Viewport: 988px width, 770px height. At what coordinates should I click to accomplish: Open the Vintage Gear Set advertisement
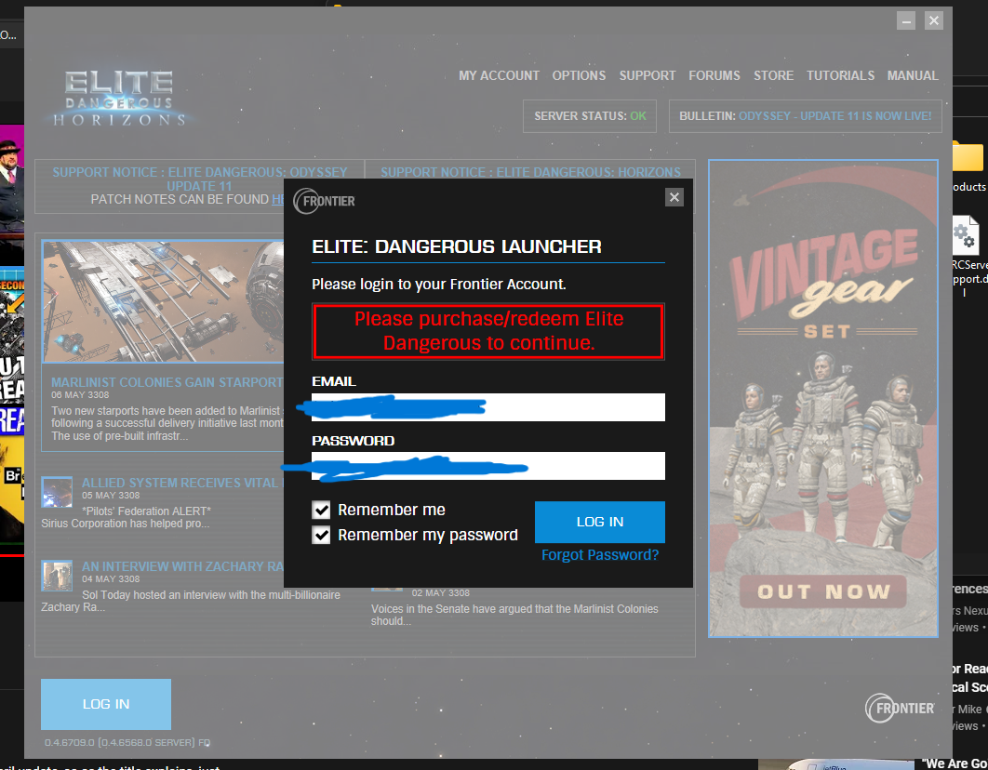[823, 398]
